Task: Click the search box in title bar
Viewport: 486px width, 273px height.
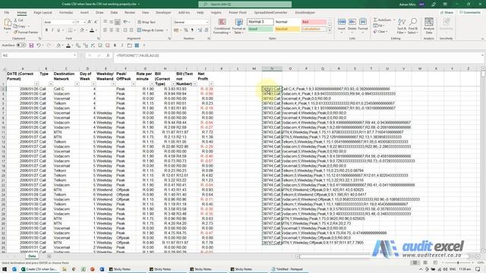Action: pyautogui.click(x=245, y=5)
